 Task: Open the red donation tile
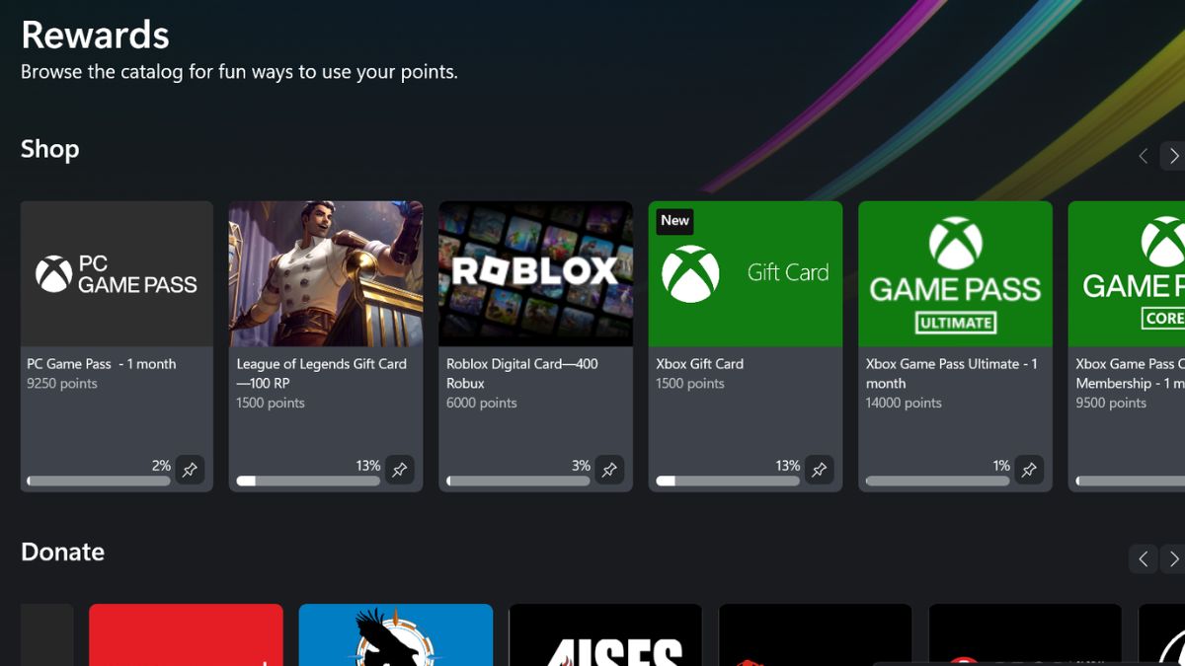coord(186,635)
